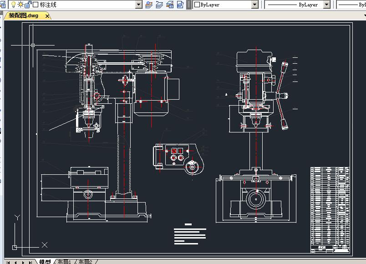Screen dimensions: 366x264
Task: Switch to the 模型 model tab
Action: click(x=45, y=262)
